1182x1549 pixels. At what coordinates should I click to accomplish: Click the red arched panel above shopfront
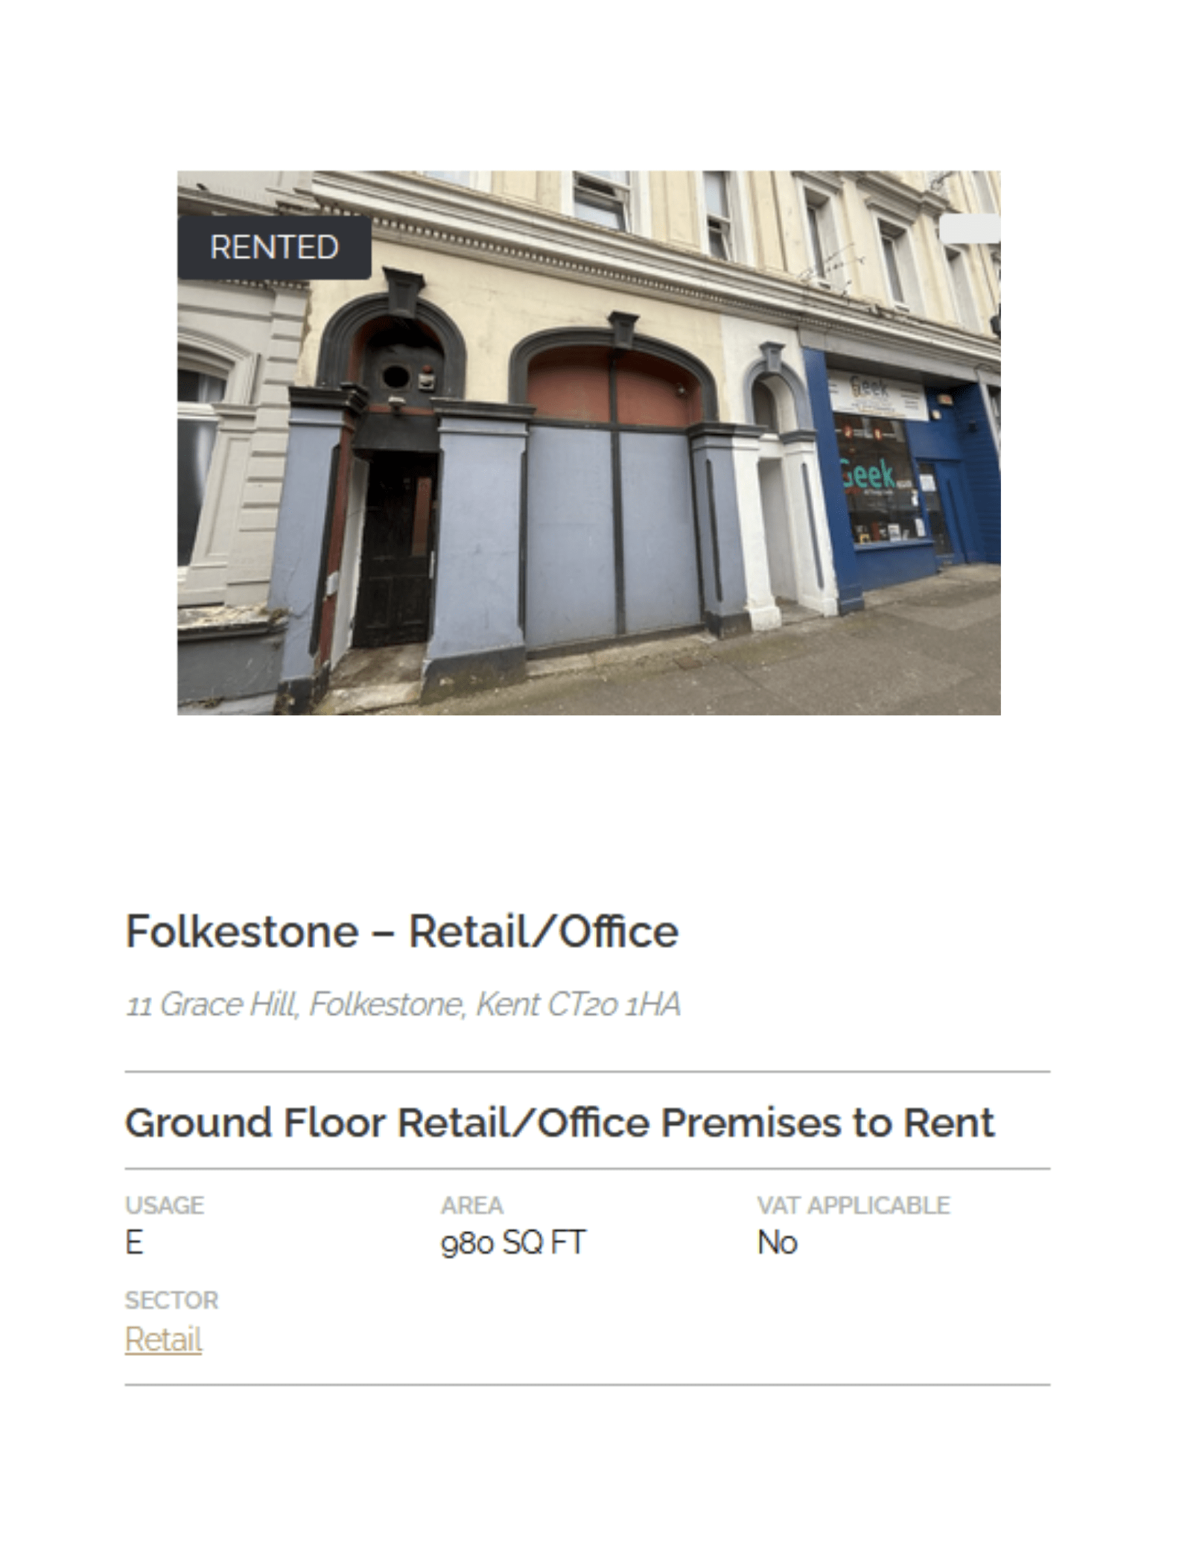tap(614, 384)
